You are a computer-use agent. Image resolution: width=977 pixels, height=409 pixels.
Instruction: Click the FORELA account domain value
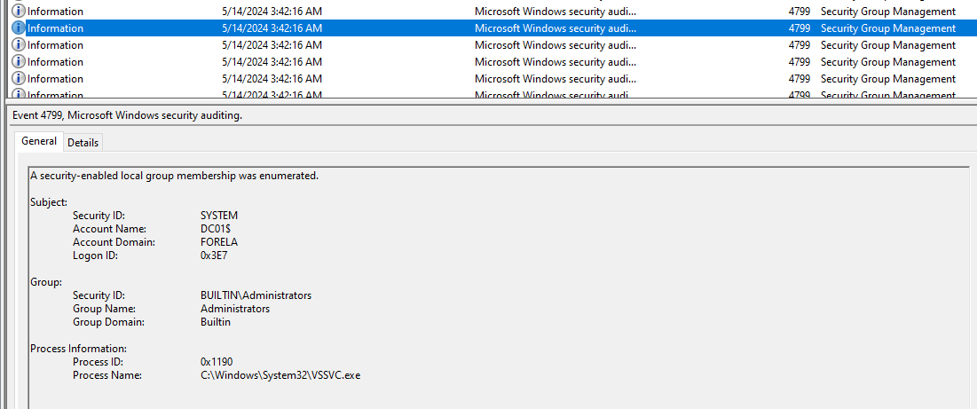coord(219,242)
